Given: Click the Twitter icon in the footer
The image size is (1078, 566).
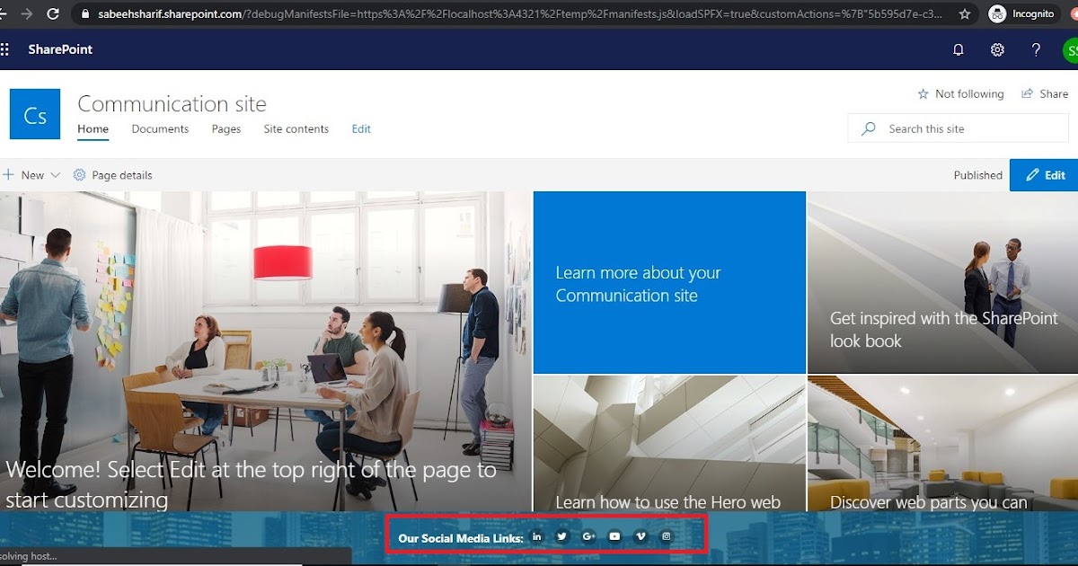Looking at the screenshot, I should 561,535.
